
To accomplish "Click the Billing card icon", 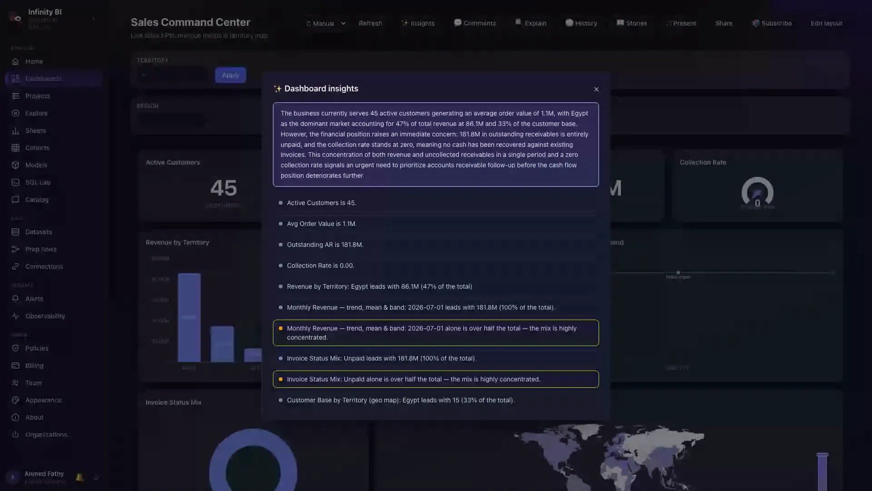I will click(x=15, y=366).
